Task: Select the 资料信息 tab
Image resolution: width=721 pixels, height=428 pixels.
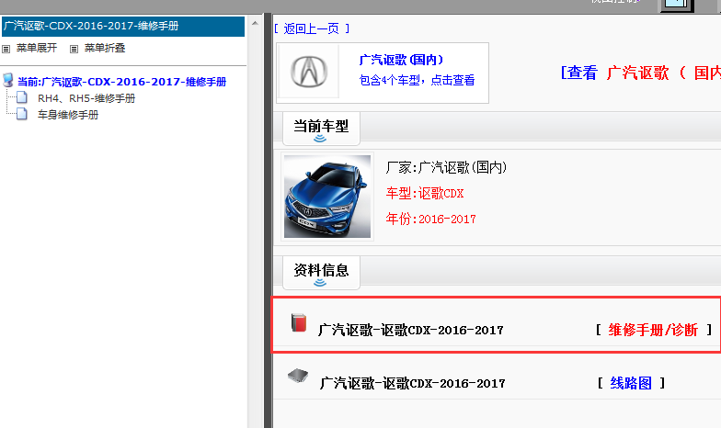Action: [321, 272]
